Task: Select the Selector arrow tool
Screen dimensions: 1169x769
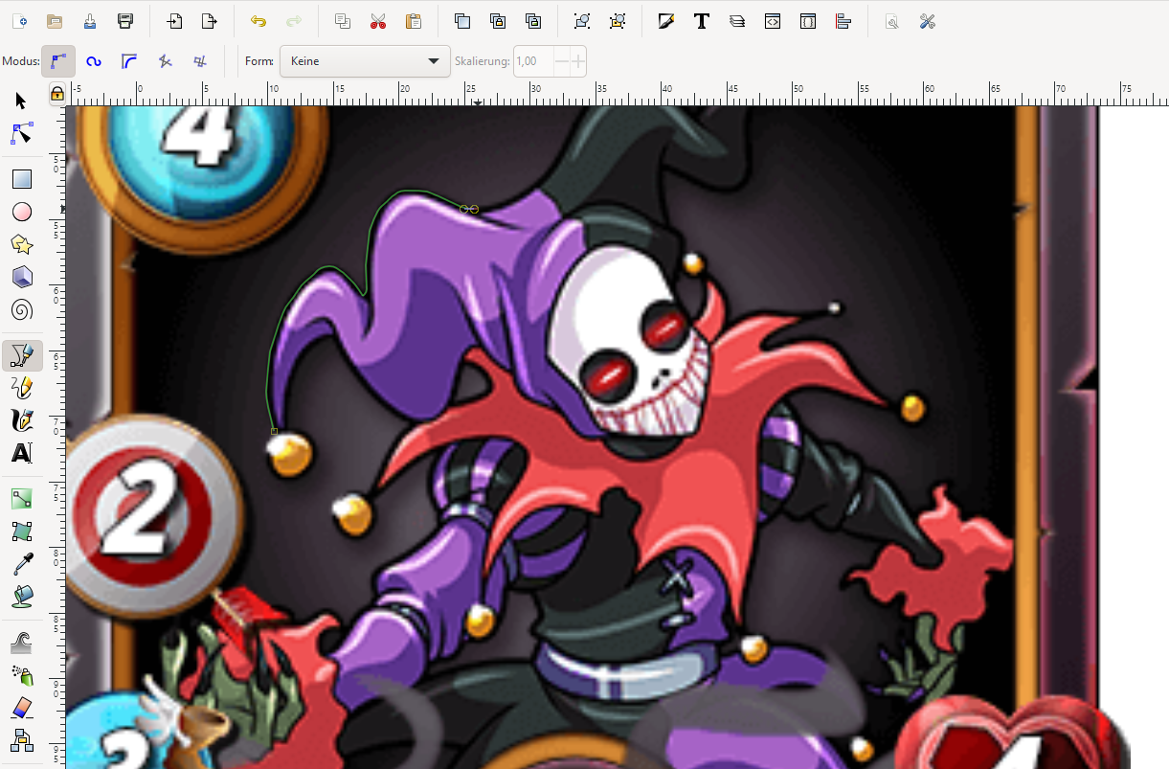Action: coord(22,102)
